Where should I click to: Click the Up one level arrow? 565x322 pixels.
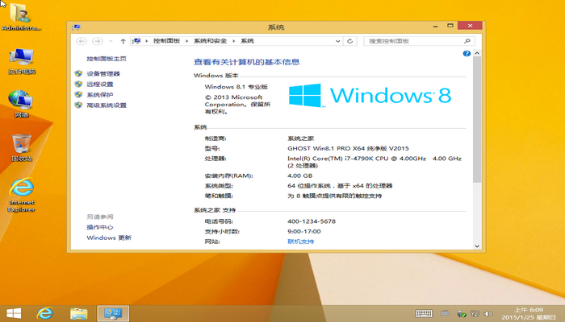pyautogui.click(x=123, y=40)
